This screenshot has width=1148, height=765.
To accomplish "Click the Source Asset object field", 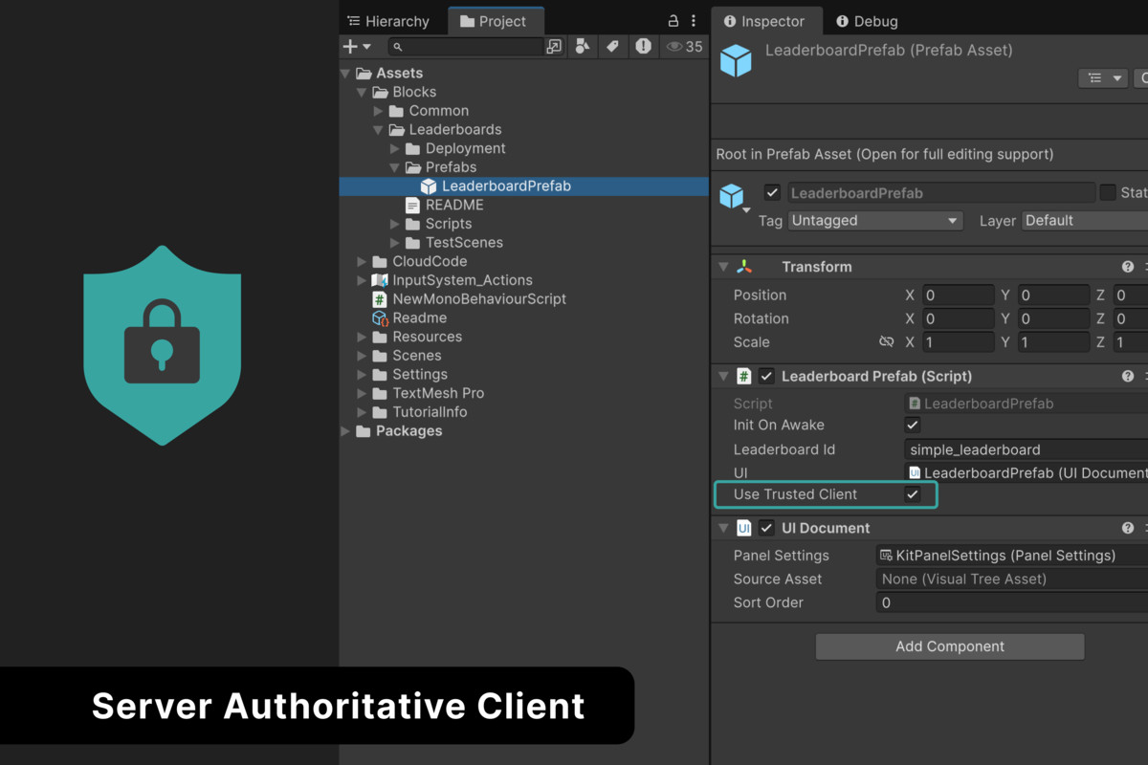I will [1011, 579].
